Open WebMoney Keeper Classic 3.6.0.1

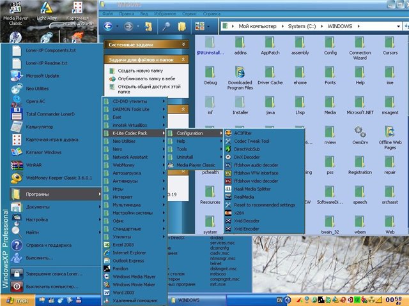pos(56,178)
